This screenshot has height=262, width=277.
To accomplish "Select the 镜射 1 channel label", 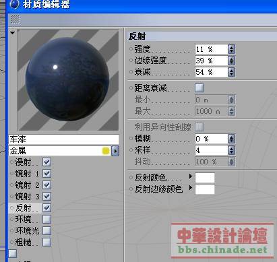I will point(27,174).
